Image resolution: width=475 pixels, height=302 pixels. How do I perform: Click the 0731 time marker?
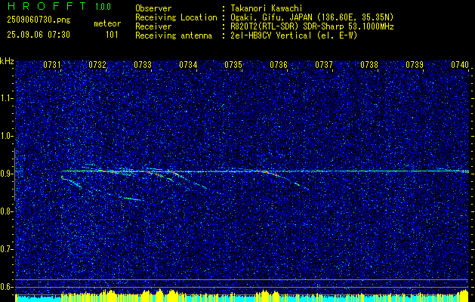52,64
